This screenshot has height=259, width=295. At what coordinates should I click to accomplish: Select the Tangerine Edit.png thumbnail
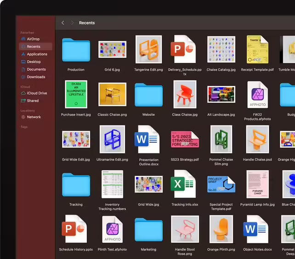click(x=148, y=49)
